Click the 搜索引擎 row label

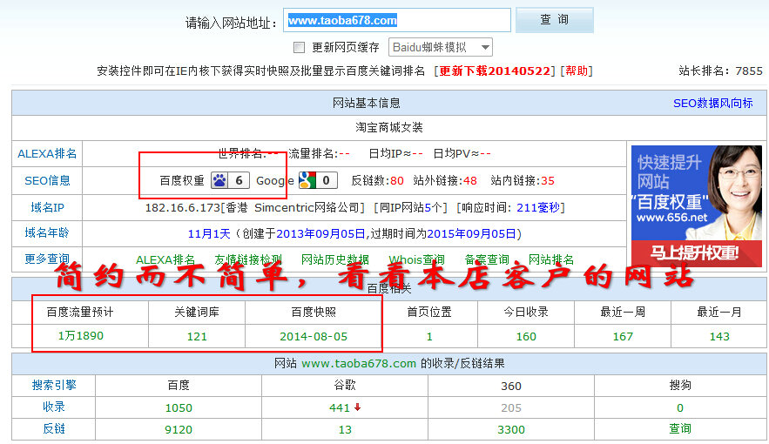(54, 385)
